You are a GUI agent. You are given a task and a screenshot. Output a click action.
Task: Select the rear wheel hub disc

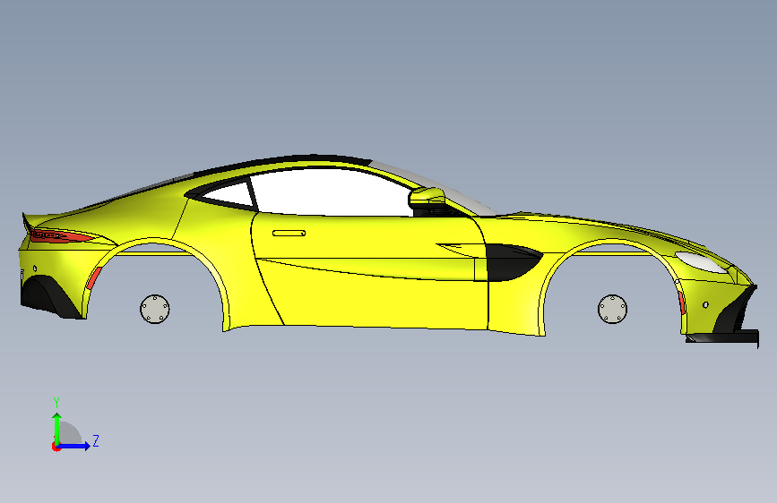coord(155,309)
